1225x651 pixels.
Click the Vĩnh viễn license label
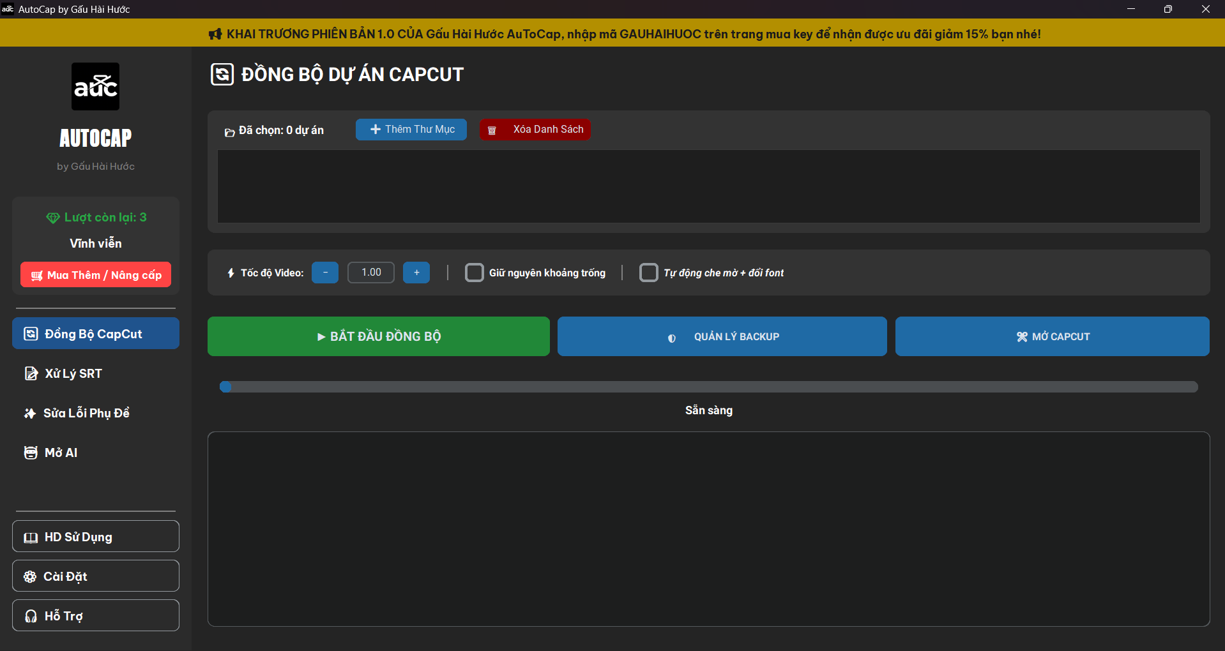pos(96,243)
